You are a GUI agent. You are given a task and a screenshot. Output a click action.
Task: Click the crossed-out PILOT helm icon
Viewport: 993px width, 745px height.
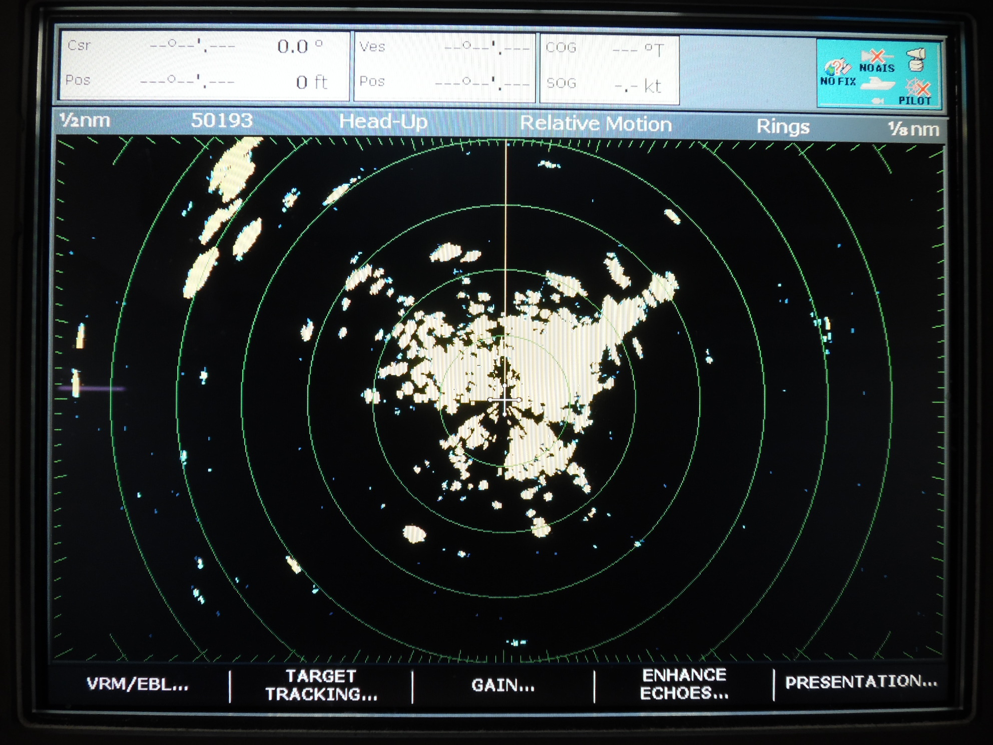click(x=917, y=88)
